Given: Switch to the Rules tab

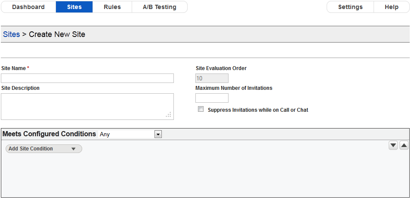Looking at the screenshot, I should click(x=112, y=7).
